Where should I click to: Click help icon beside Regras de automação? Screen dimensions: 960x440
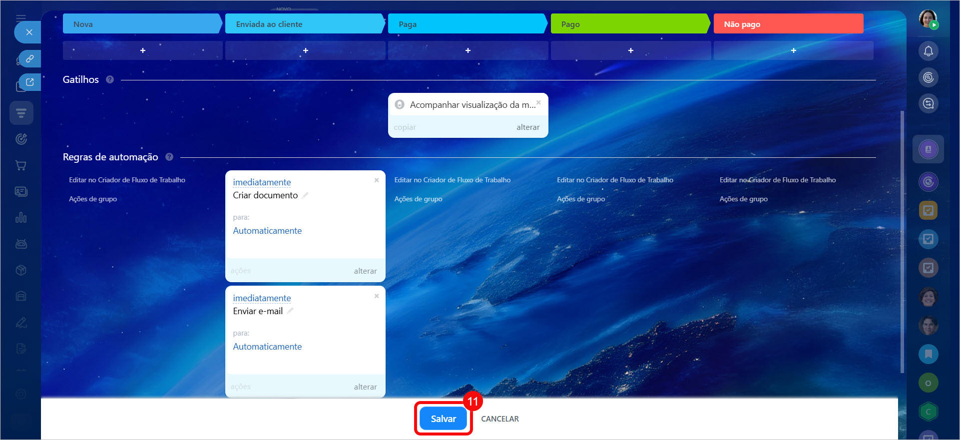(x=169, y=157)
